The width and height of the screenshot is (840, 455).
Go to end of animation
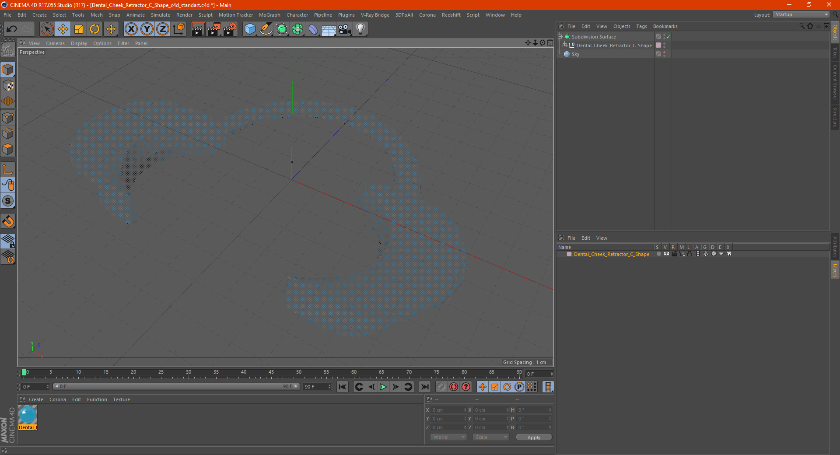coord(425,387)
